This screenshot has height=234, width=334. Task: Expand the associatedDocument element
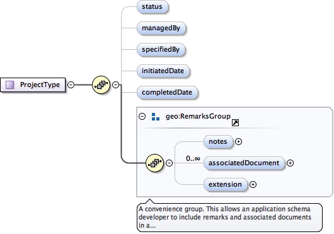point(290,163)
